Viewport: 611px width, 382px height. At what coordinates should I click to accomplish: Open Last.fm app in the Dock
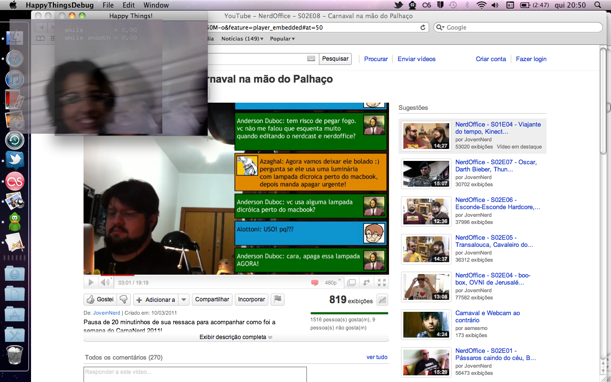point(15,181)
